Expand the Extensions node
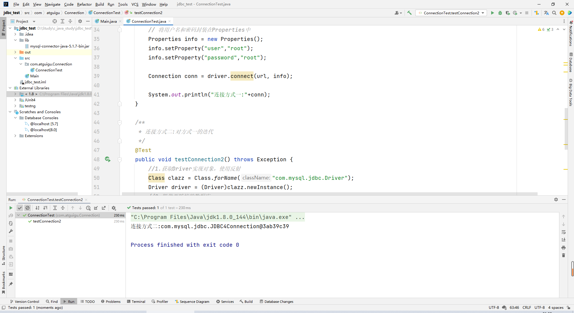 [x=15, y=136]
